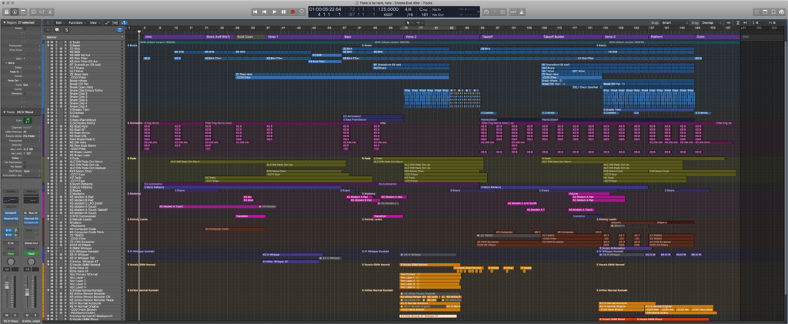
Task: Mute the left channel strip with M
Action: pos(8,315)
